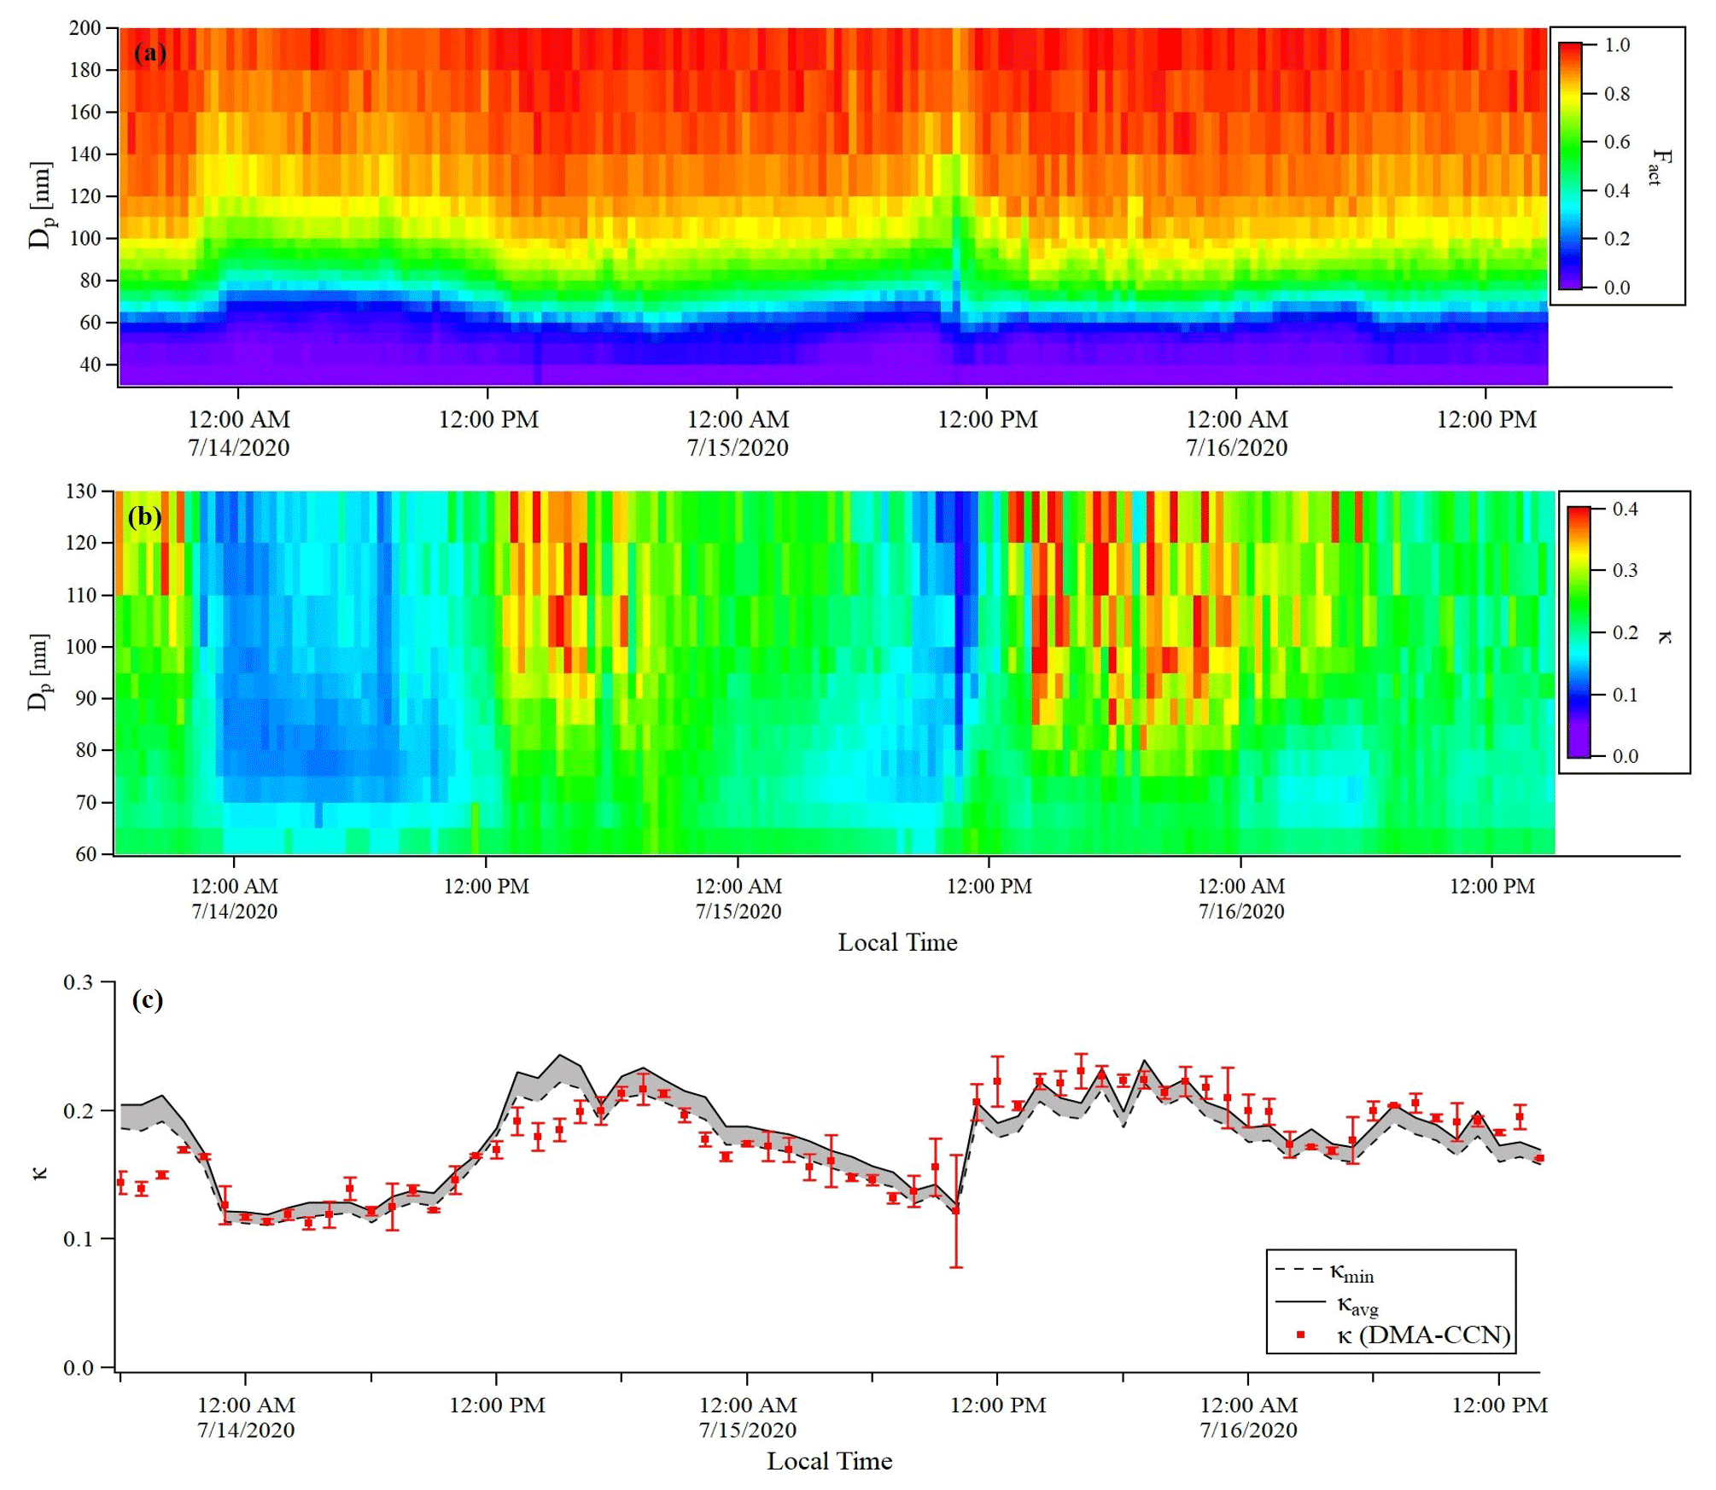Click the 0.4 label on the panel (b) κ color bar

[1625, 509]
